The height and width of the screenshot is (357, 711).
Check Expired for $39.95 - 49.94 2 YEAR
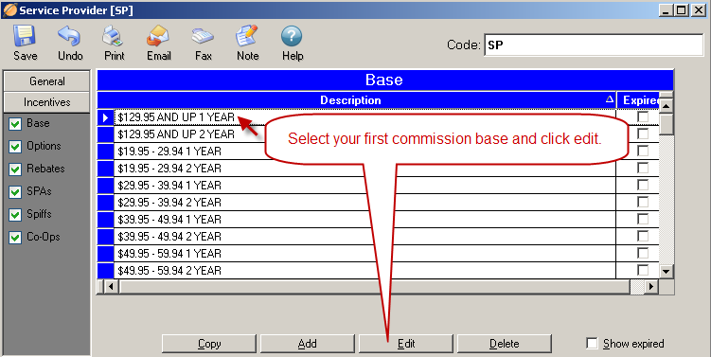[x=643, y=236]
